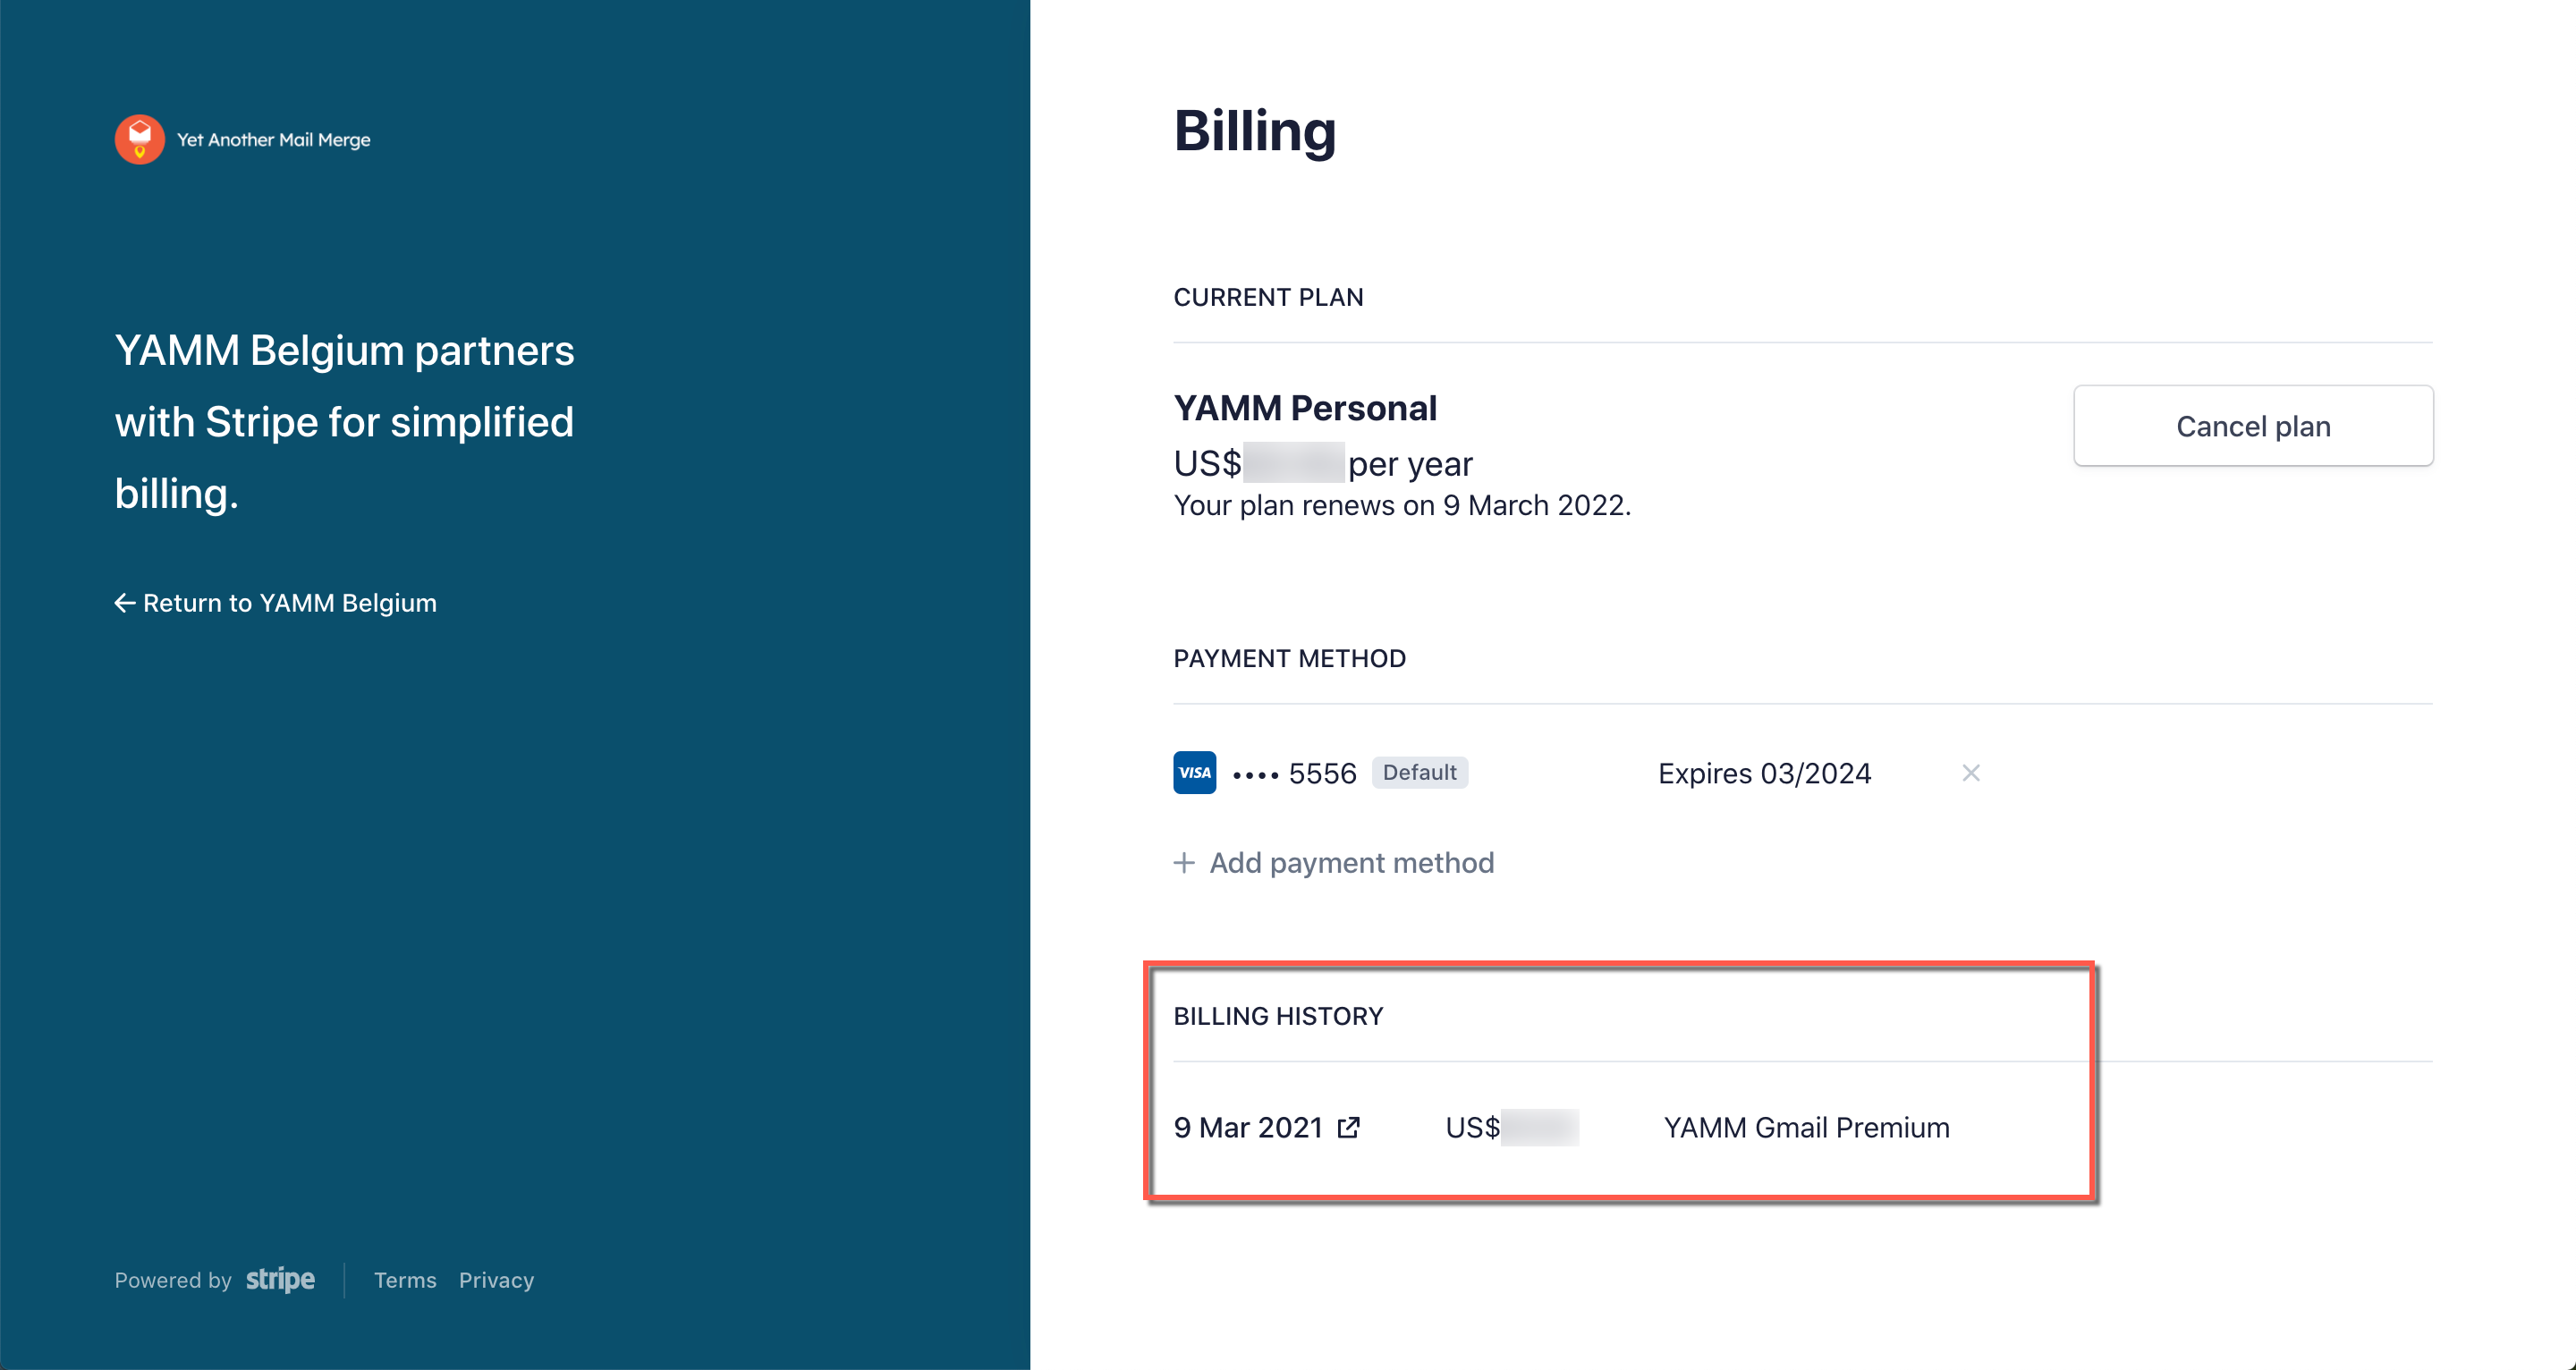Click the BILLING HISTORY section header
Screen dimensions: 2576x1370
click(1278, 1015)
